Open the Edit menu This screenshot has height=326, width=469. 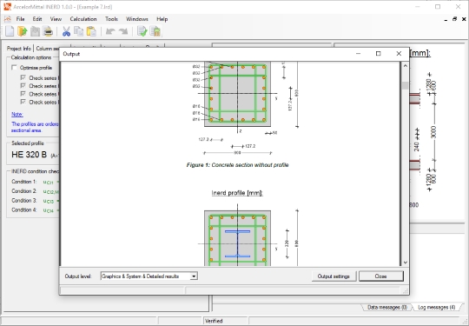click(37, 19)
